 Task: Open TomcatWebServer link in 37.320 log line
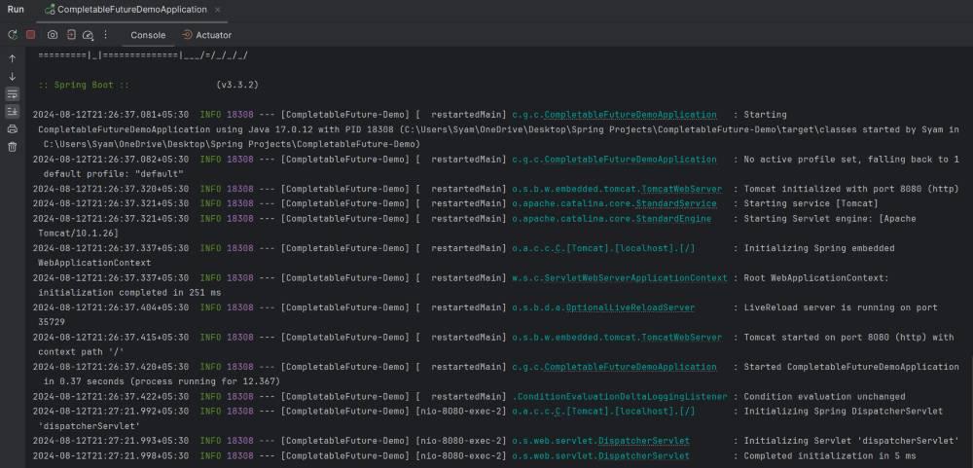681,190
